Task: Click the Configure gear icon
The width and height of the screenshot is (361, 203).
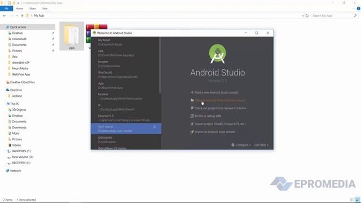Action: [233, 145]
